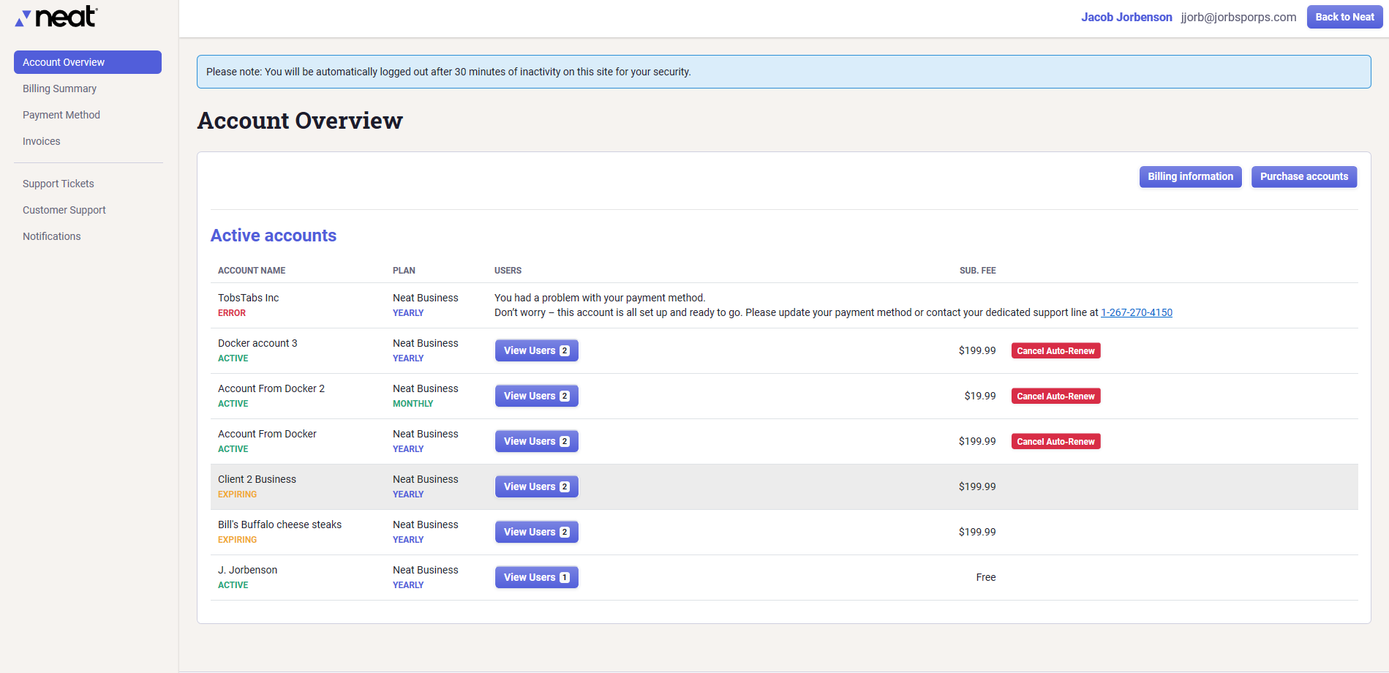Open the Invoices page

coord(41,141)
